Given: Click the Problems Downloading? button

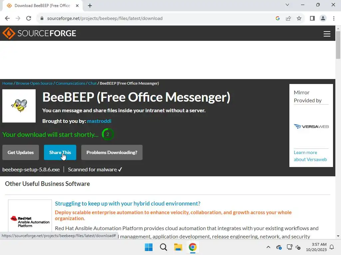Looking at the screenshot, I should 112,152.
